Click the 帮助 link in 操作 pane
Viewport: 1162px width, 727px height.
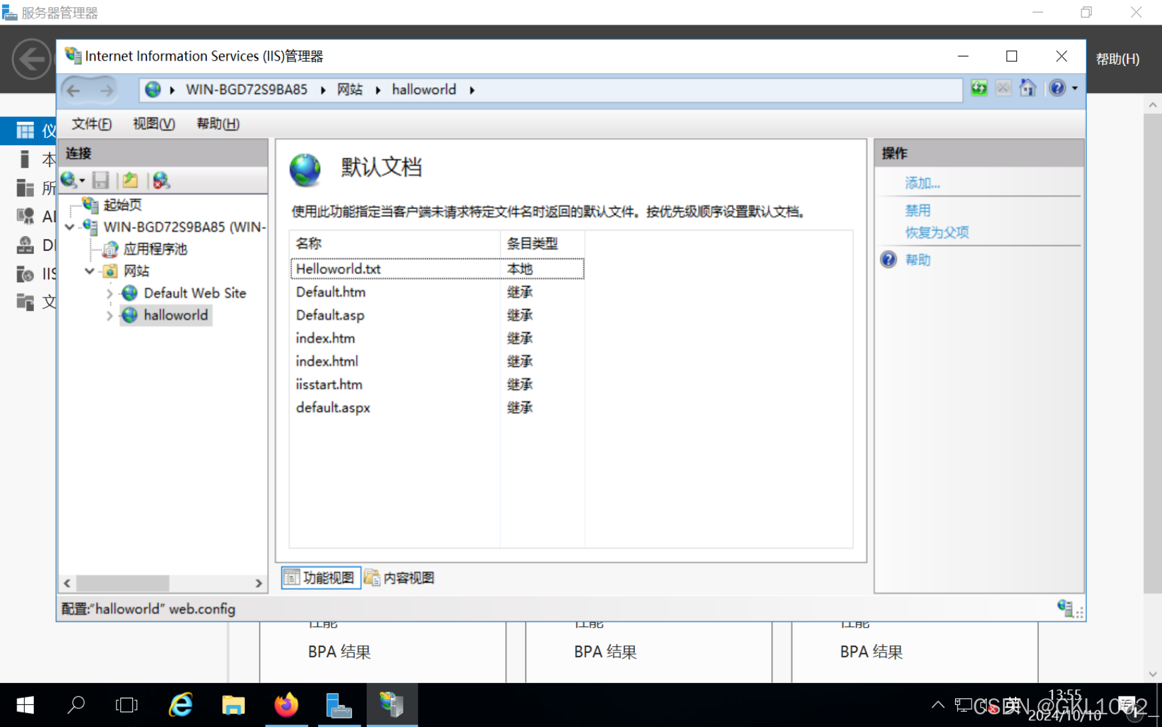click(918, 260)
